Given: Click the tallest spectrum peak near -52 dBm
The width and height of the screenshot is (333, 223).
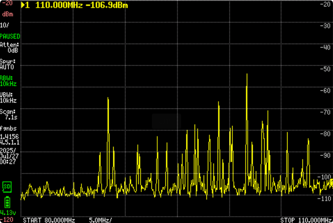Looking at the screenshot, I should [247, 75].
